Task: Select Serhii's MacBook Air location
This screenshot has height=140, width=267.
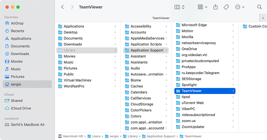Action: pyautogui.click(x=27, y=124)
